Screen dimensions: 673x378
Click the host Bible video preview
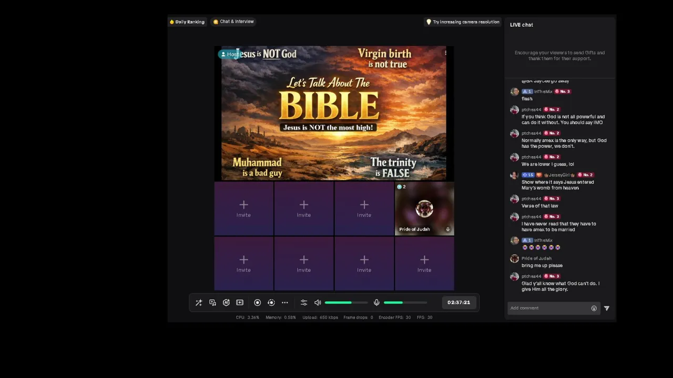coord(333,113)
